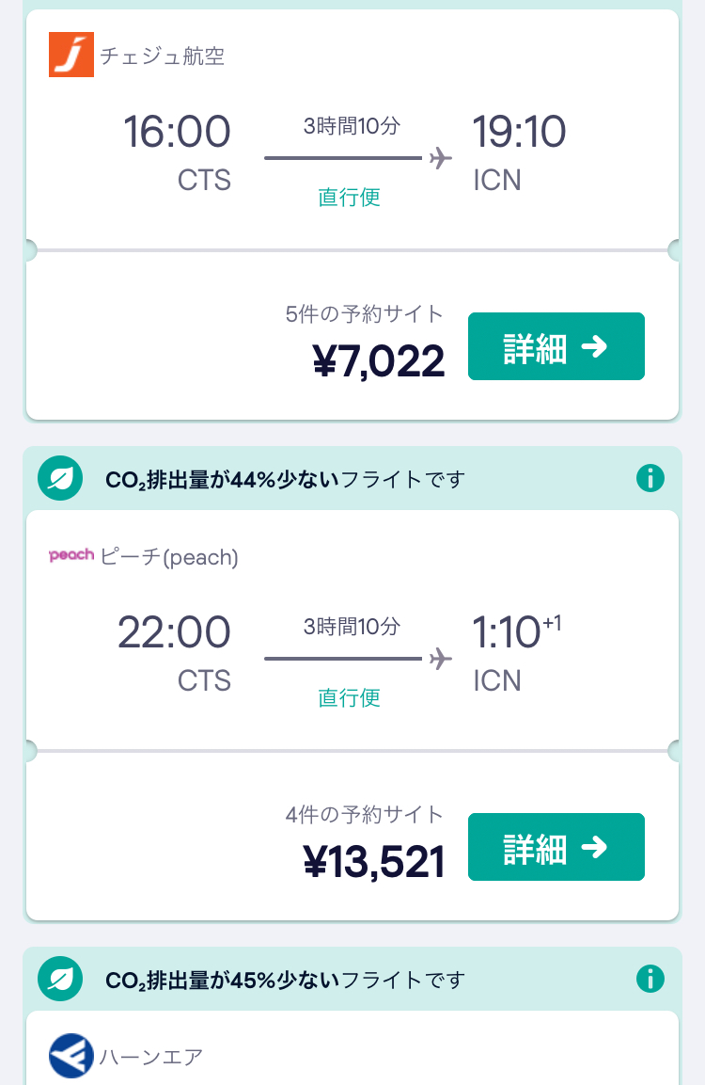Click airplane icon on Jeju Air route line

(x=440, y=158)
